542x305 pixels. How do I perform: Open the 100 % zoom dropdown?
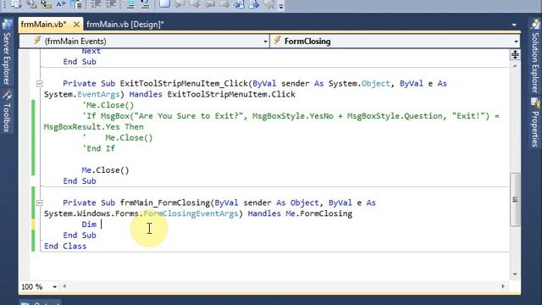click(54, 286)
